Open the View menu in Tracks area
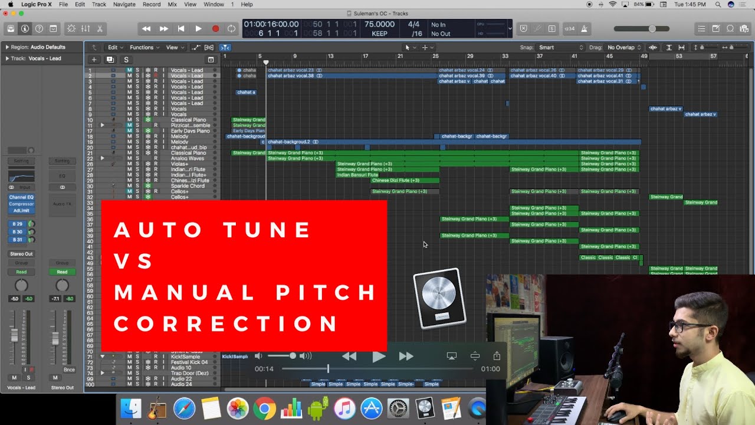Image resolution: width=755 pixels, height=425 pixels. [174, 47]
